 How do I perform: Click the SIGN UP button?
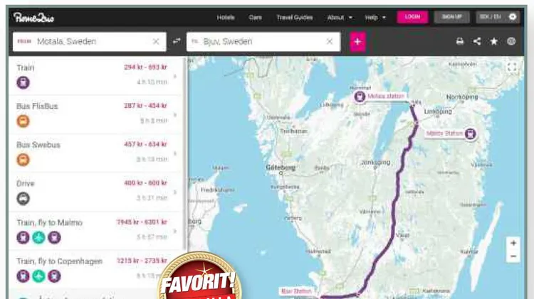pos(451,16)
